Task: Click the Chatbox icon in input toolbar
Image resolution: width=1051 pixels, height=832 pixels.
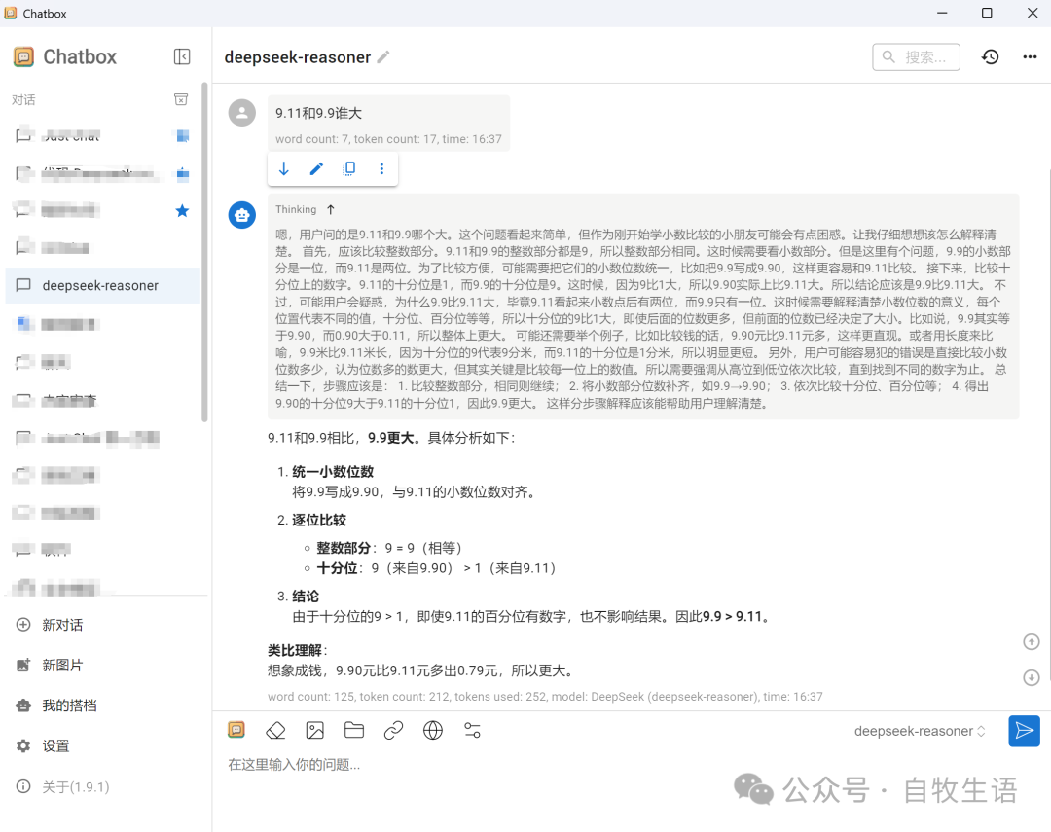Action: (x=236, y=730)
